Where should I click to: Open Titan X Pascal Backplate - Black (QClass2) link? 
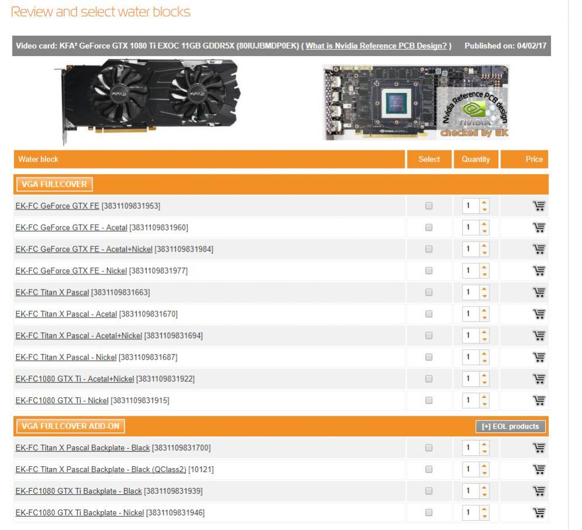tap(101, 469)
